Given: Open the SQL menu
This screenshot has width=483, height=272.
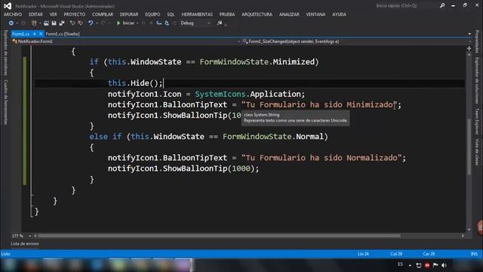Looking at the screenshot, I should (171, 14).
